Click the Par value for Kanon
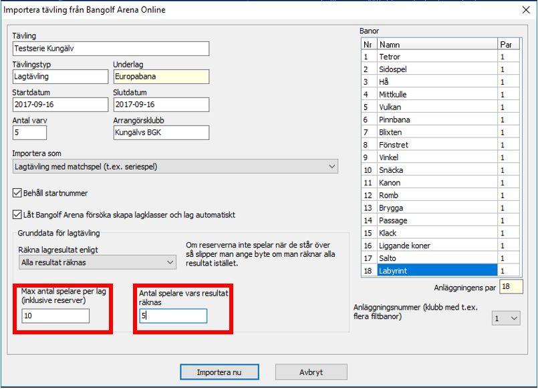 tap(509, 183)
